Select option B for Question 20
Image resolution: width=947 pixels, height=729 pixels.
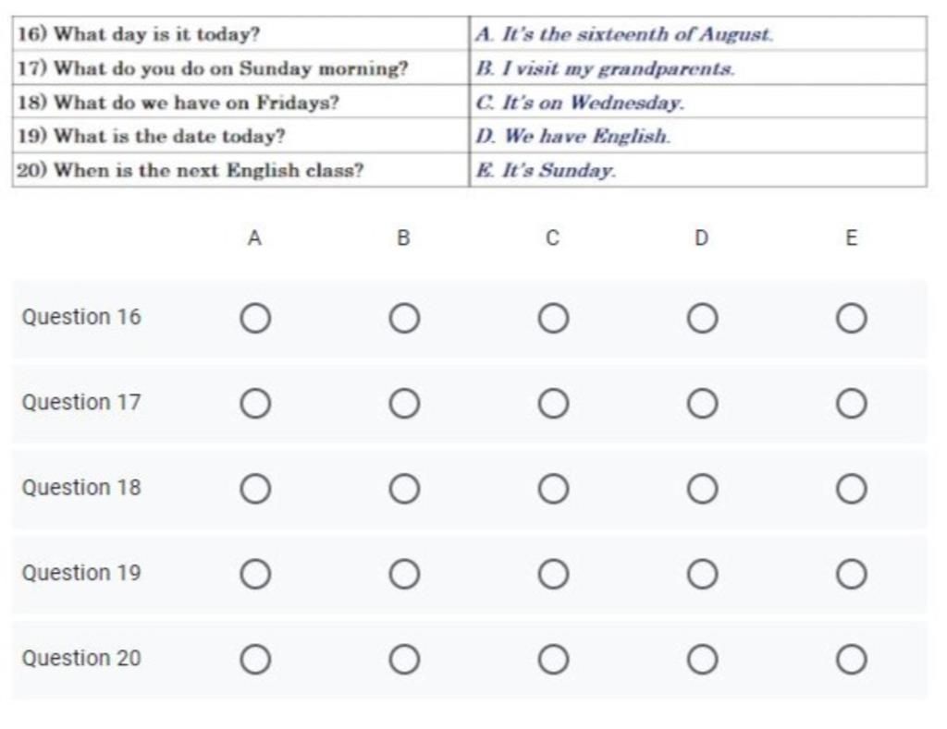pyautogui.click(x=404, y=660)
